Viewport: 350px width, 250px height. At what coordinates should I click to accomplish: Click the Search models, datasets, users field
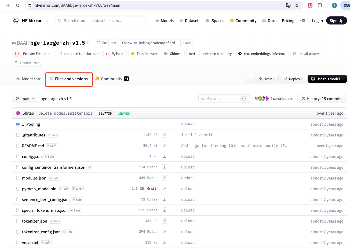click(x=101, y=20)
